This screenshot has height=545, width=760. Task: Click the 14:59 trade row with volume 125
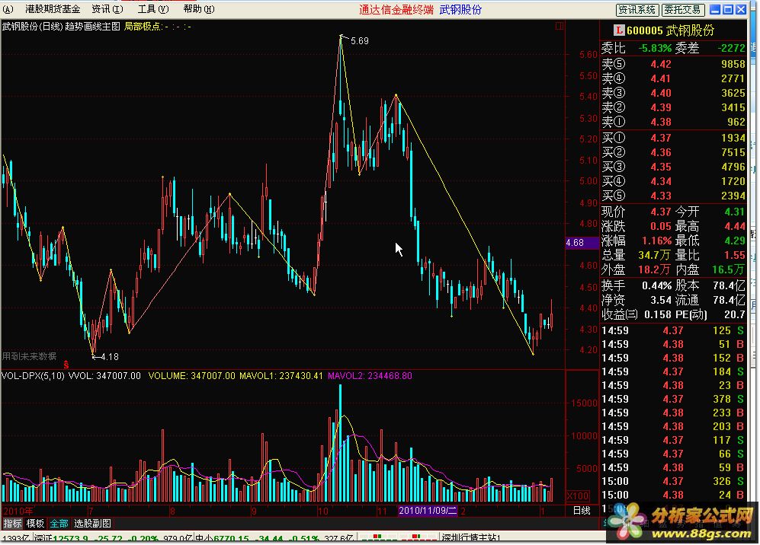point(673,330)
